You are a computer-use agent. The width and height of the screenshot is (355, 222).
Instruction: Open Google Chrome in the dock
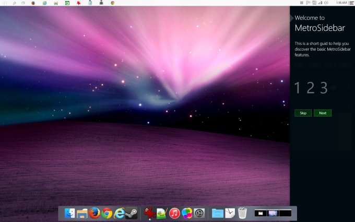[x=107, y=213]
